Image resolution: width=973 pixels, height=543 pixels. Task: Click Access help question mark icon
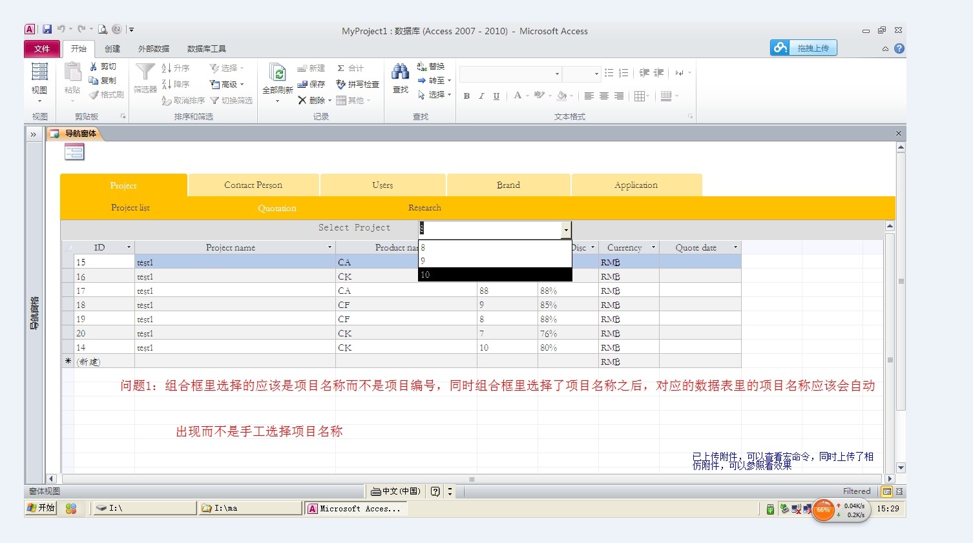(x=899, y=48)
